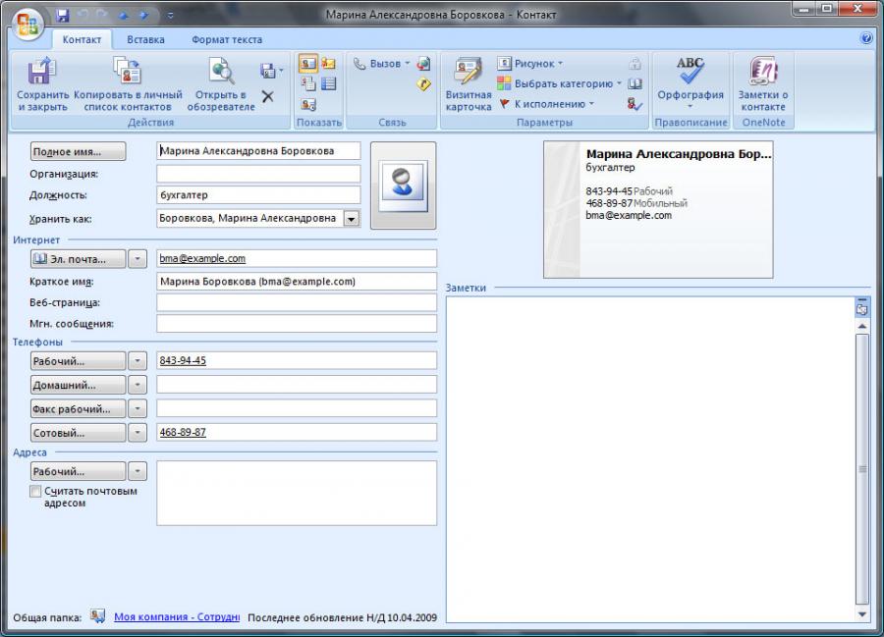
Task: Click in the address text box
Action: tap(297, 494)
